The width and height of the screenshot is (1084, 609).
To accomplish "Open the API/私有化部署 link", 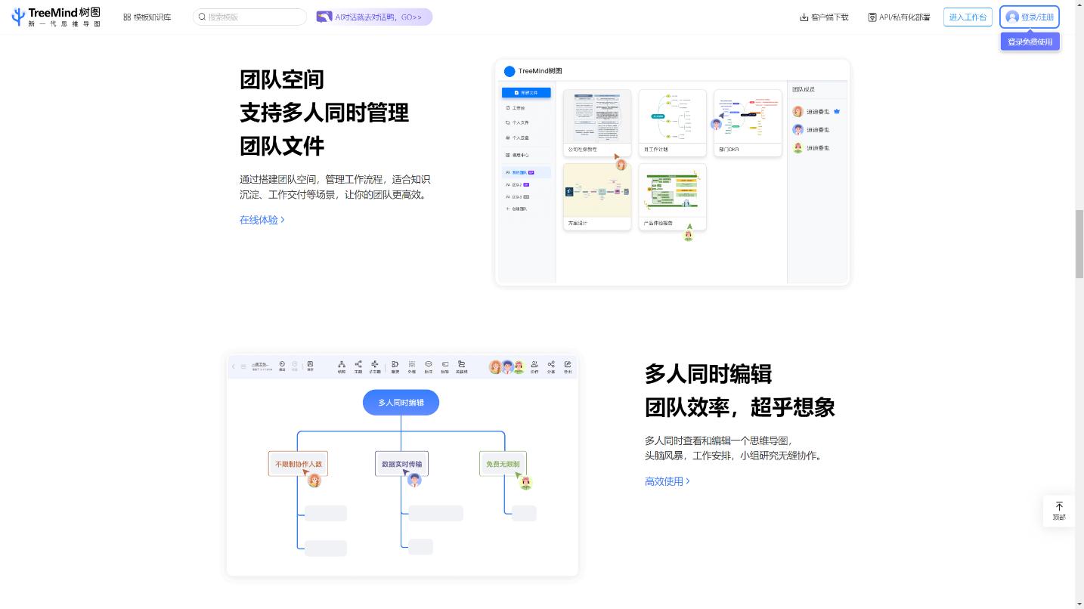I will pyautogui.click(x=899, y=17).
